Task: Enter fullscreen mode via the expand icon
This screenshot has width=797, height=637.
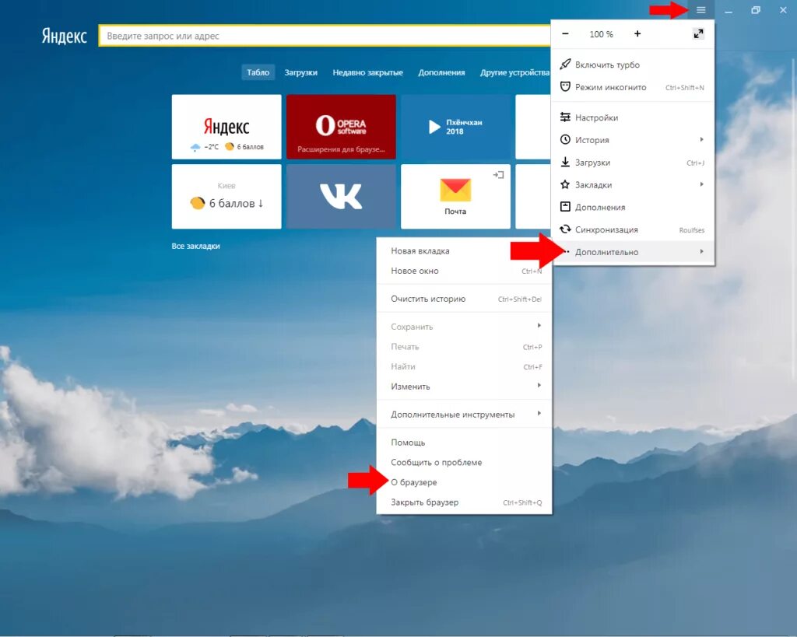Action: pos(698,34)
